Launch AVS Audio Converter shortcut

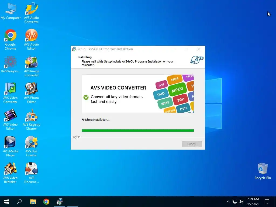click(31, 13)
